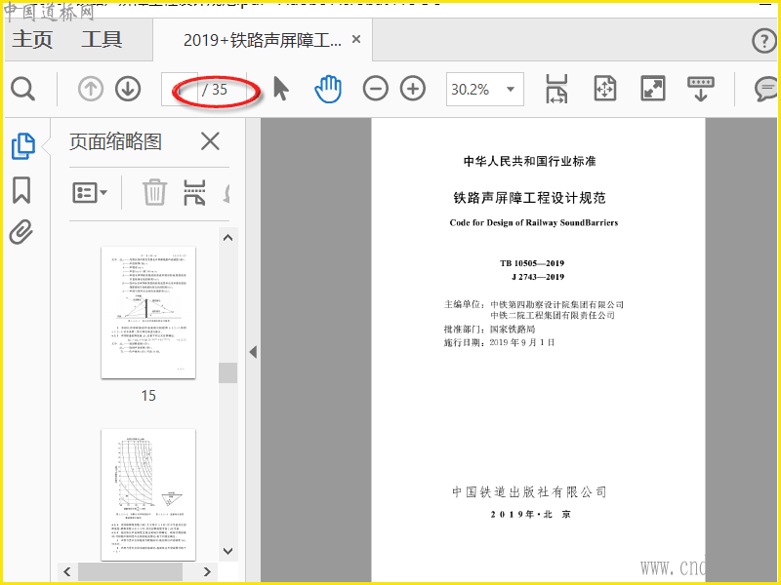Go to next page with down arrow
Image resolution: width=781 pixels, height=585 pixels.
pyautogui.click(x=128, y=90)
